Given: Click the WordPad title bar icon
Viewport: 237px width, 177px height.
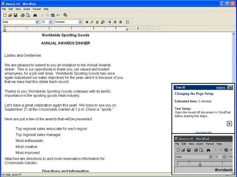Looking at the screenshot, I should (x=3, y=4).
